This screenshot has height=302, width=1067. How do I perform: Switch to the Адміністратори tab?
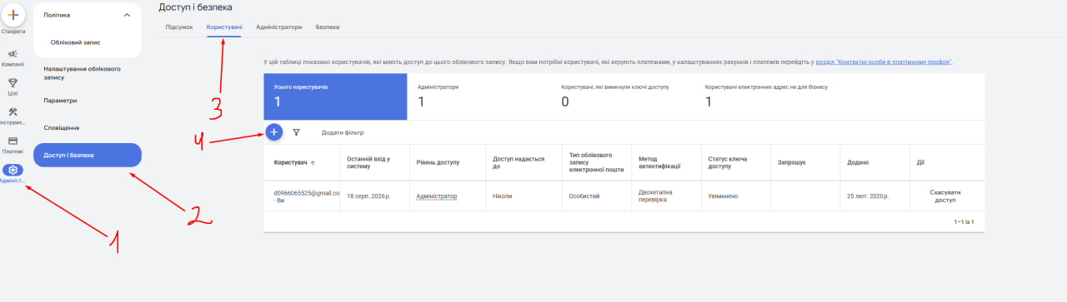[x=279, y=27]
